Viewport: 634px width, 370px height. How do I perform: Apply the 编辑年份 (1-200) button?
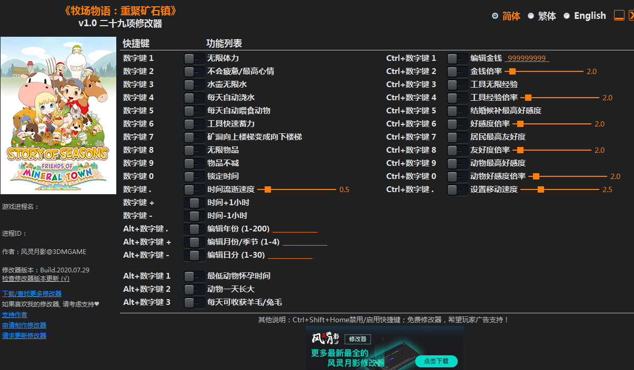click(194, 229)
